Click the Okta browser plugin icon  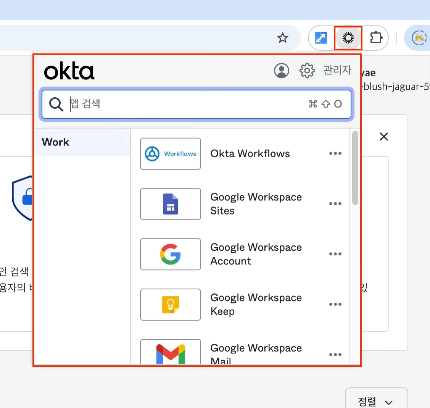pyautogui.click(x=348, y=38)
